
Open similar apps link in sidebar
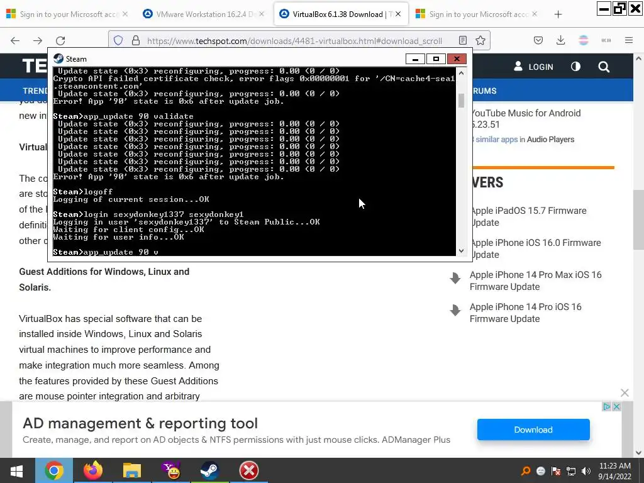point(495,139)
